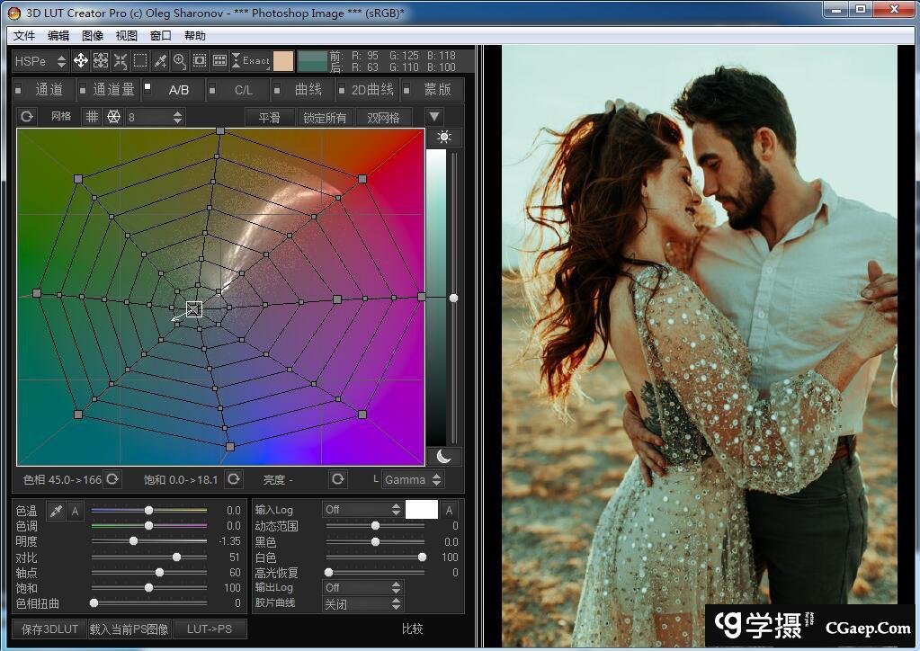Expand the 胶片曲线 dropdown set to 关闭
This screenshot has width=920, height=651.
[x=362, y=604]
